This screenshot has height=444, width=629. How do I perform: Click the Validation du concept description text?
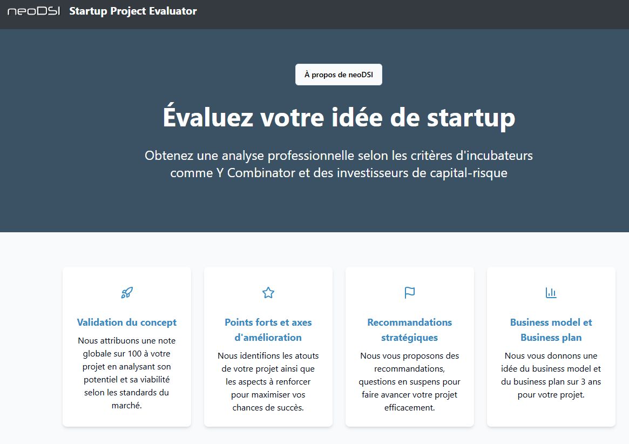(x=127, y=373)
